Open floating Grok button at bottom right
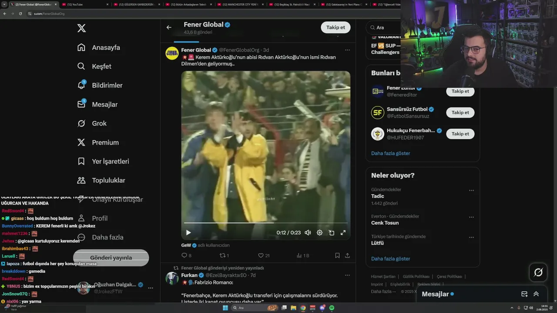 [538, 273]
